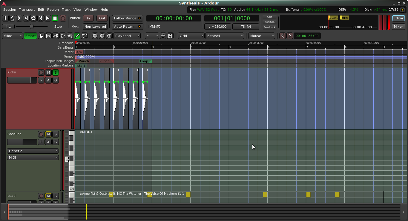This screenshot has height=221, width=408.
Task: Click the Play transport button
Action: (x=47, y=18)
